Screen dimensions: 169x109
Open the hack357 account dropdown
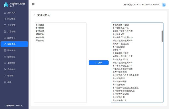pyautogui.click(x=157, y=5)
